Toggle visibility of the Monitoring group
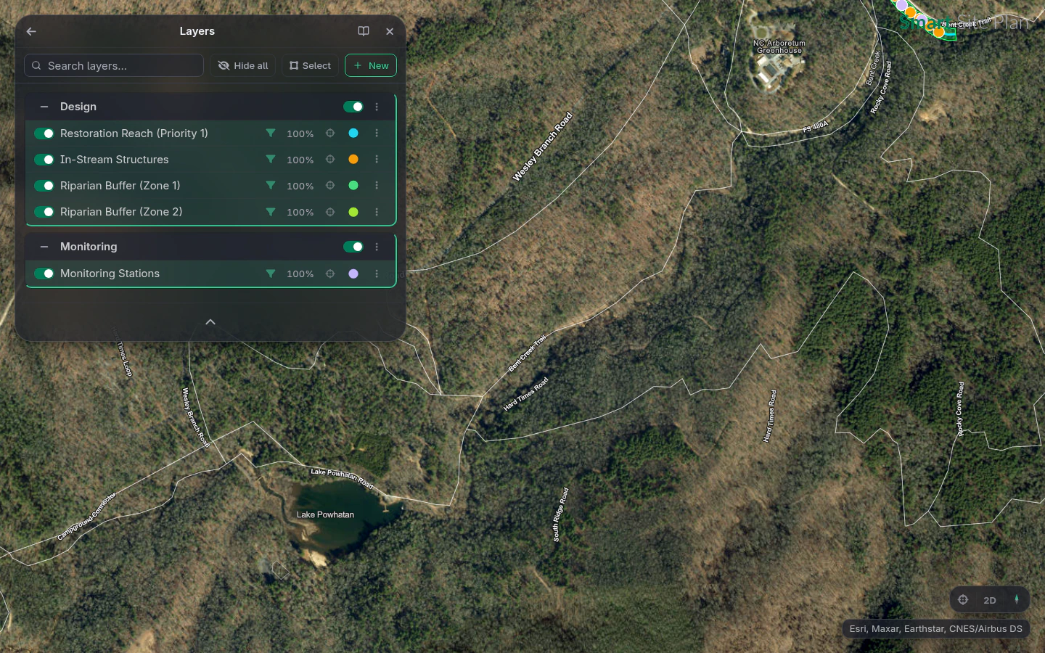Screen dimensions: 1045x653 [x=353, y=247]
